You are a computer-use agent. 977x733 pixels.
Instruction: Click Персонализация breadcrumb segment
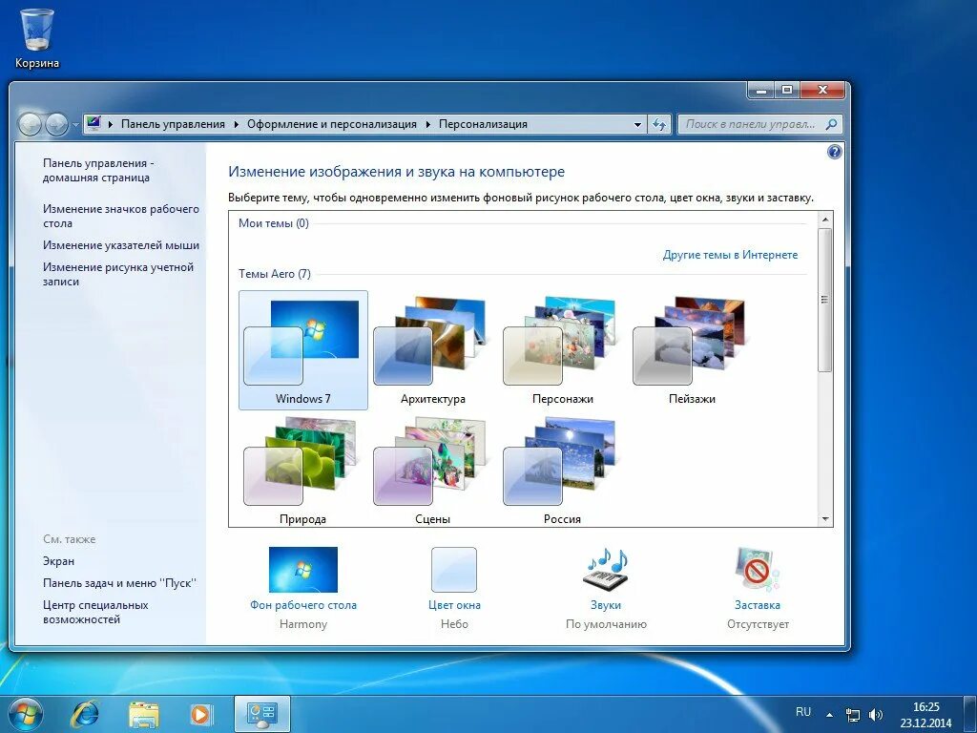[483, 124]
